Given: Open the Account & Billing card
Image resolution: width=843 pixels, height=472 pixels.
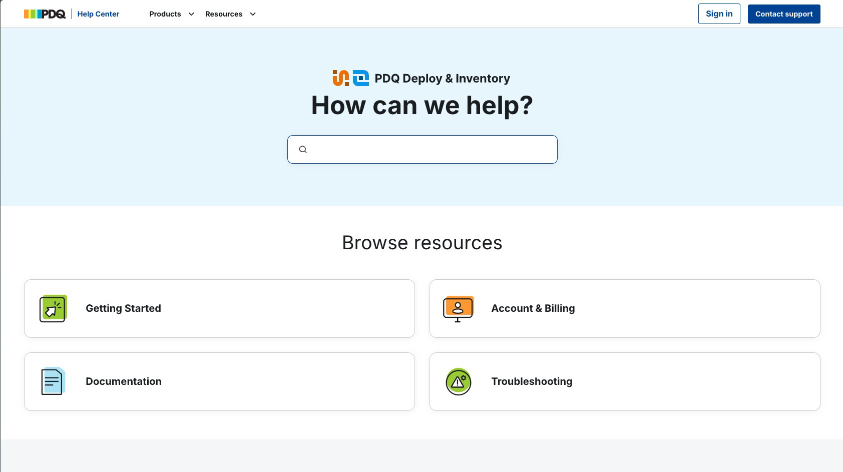Looking at the screenshot, I should pos(625,308).
